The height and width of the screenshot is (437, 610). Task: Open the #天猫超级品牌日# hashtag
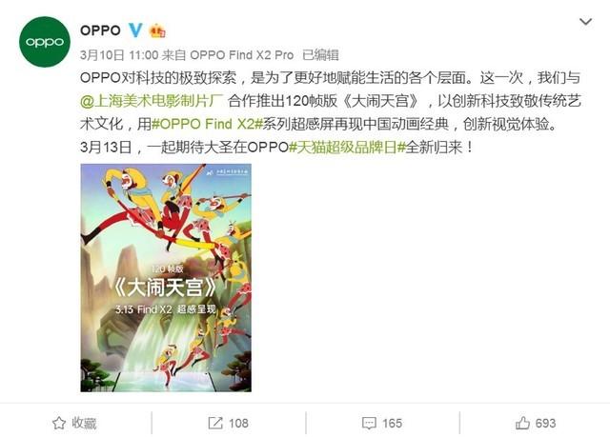[x=347, y=148]
